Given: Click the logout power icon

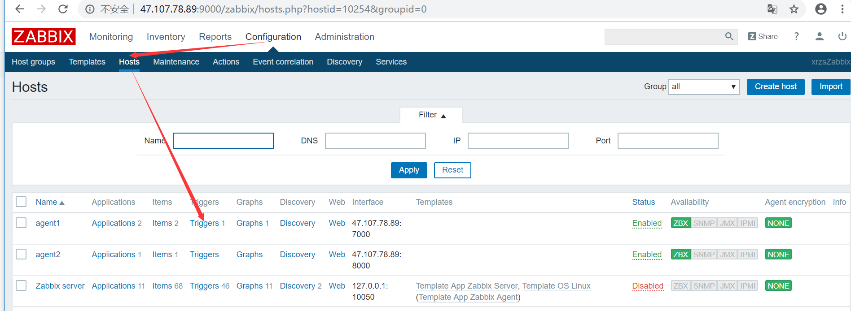Looking at the screenshot, I should tap(842, 36).
